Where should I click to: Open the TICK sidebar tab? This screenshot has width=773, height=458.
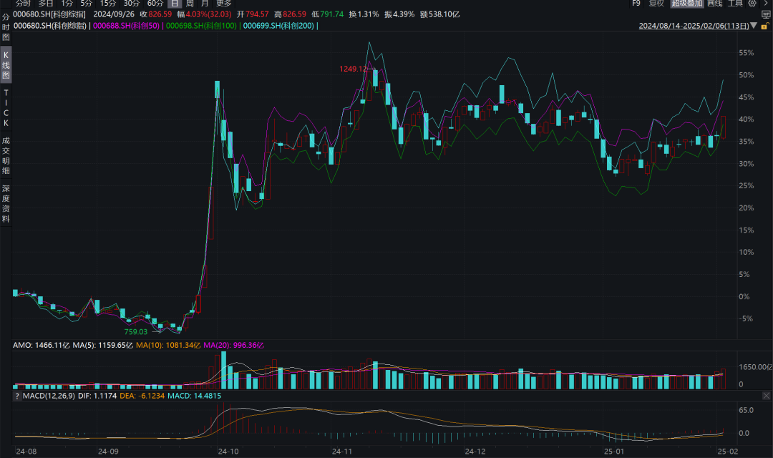coord(6,107)
